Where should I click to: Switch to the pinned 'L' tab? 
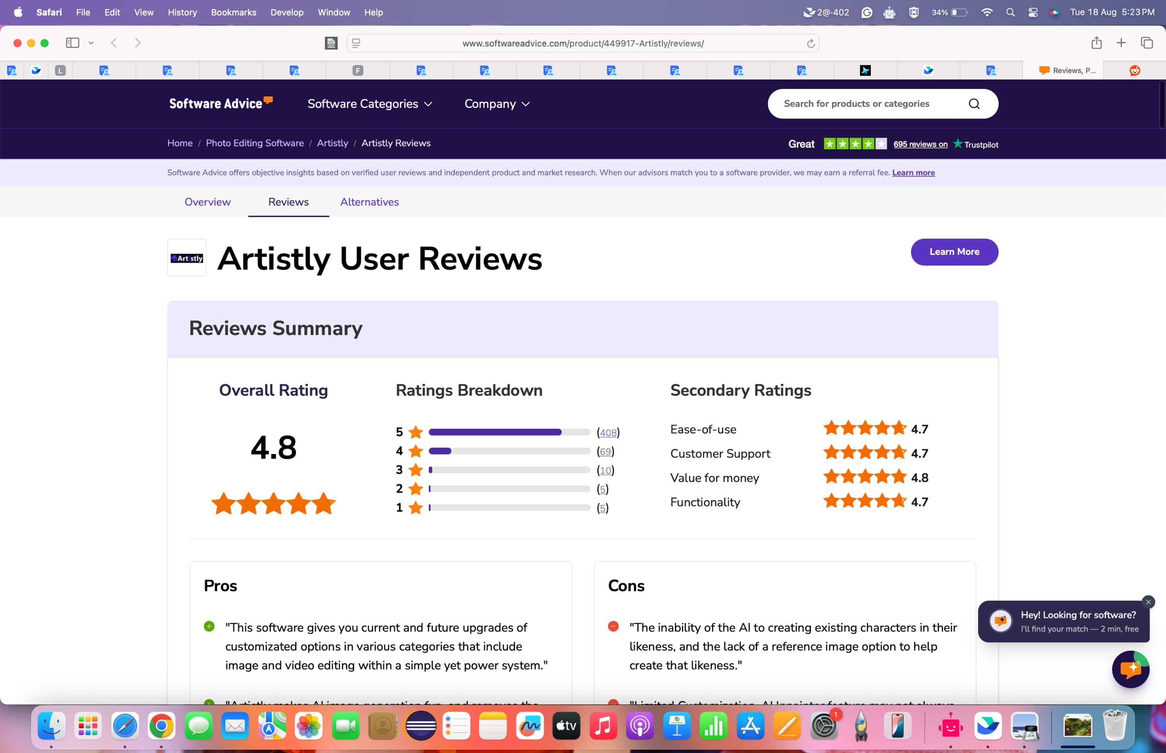tap(60, 70)
